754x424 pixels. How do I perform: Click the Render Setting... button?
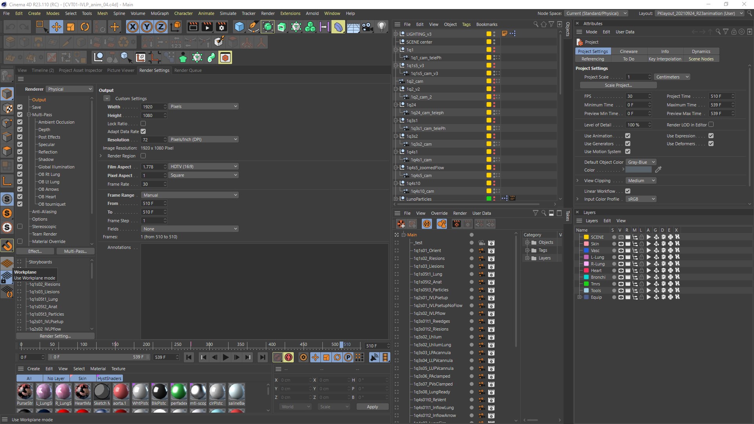[55, 336]
